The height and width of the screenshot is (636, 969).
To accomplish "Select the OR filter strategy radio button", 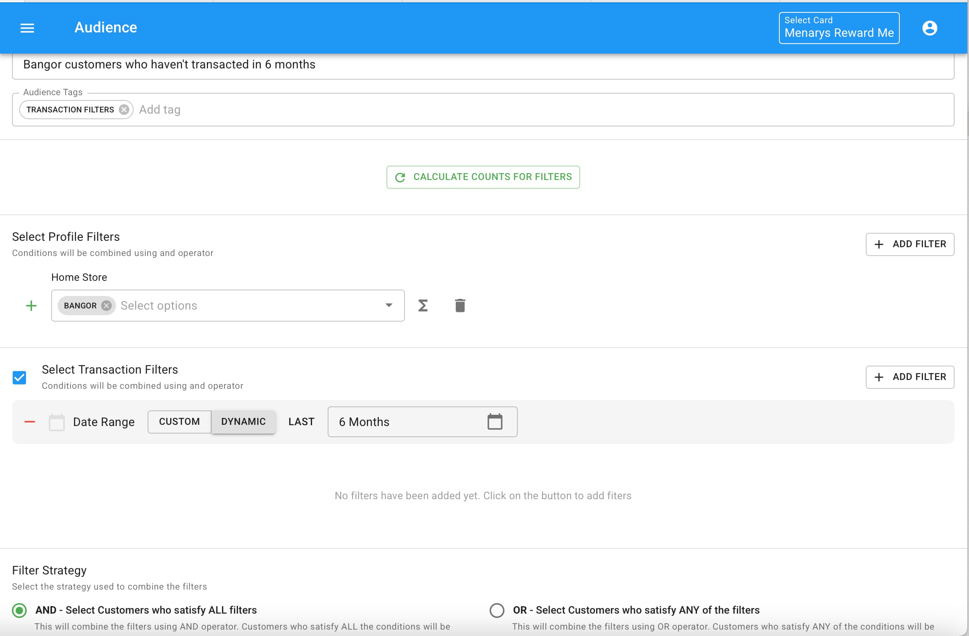I will click(497, 610).
